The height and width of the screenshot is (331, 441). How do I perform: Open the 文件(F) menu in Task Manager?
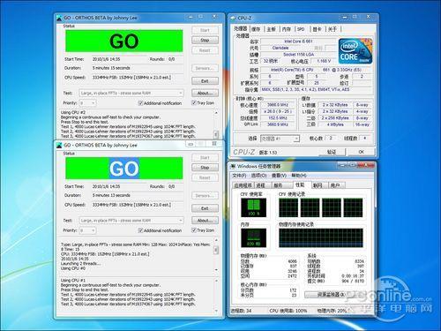[x=239, y=176]
